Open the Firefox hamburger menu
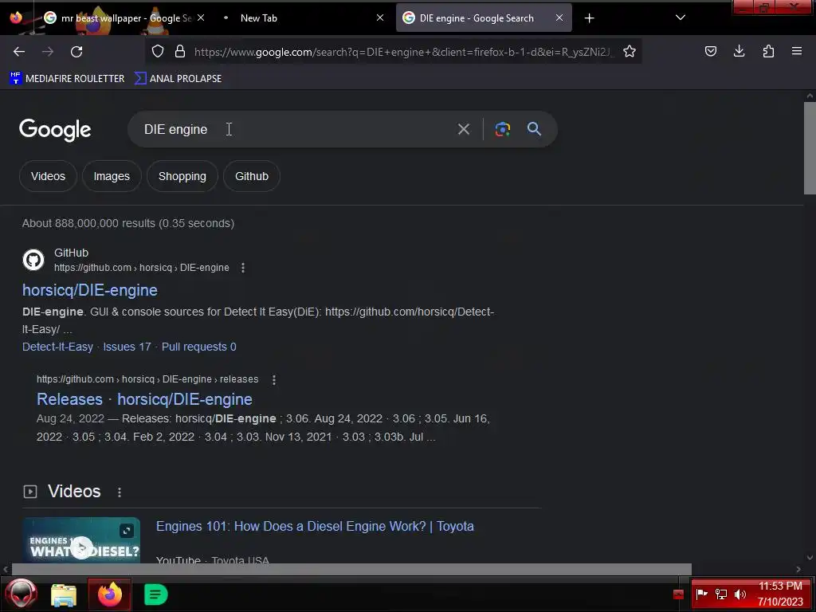Viewport: 816px width, 612px height. pos(797,51)
